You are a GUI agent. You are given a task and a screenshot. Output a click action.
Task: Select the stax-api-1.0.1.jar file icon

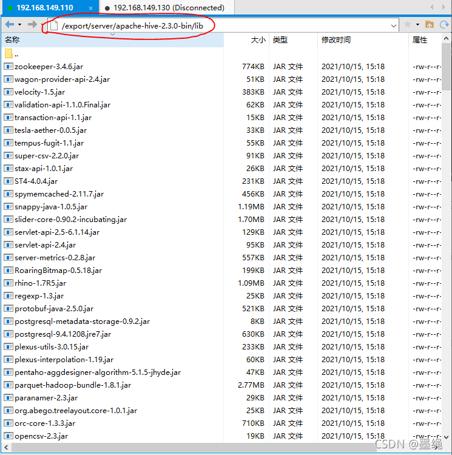pos(8,169)
